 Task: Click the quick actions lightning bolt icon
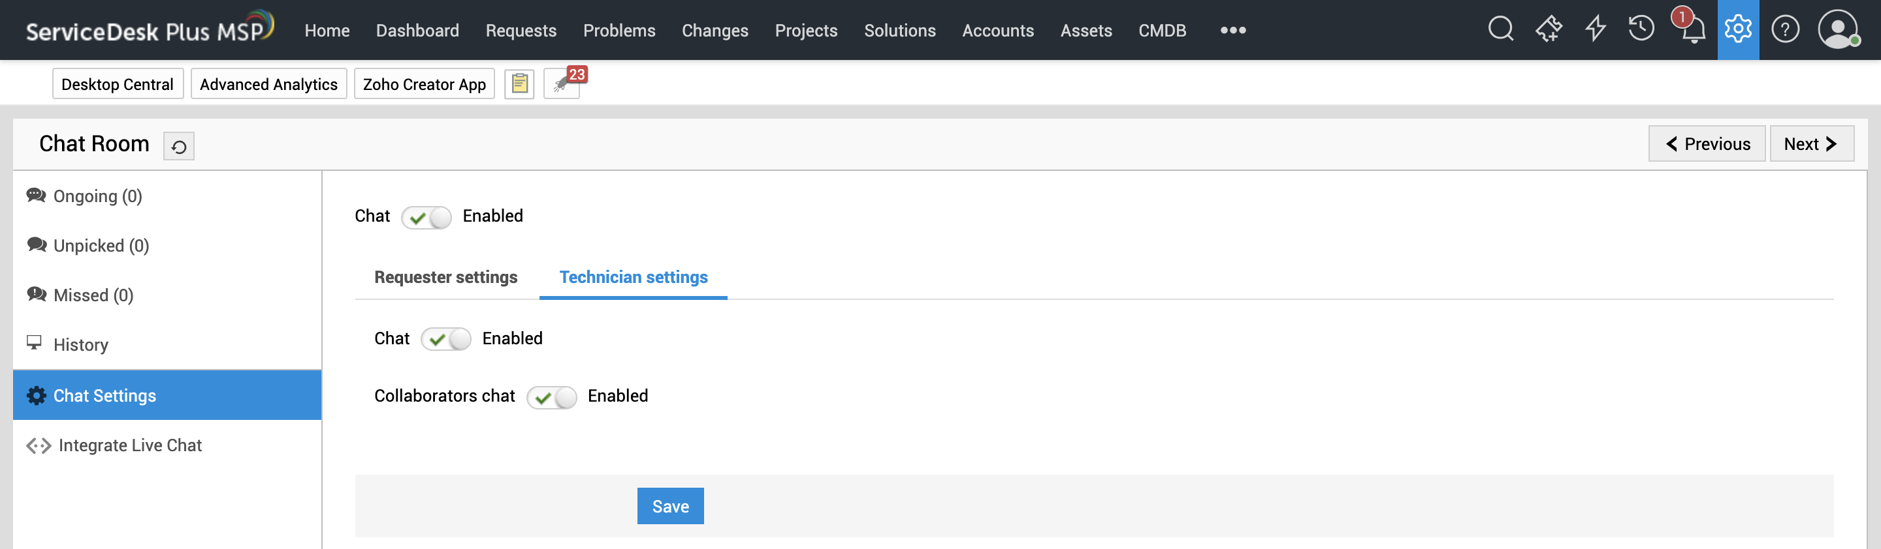tap(1595, 30)
